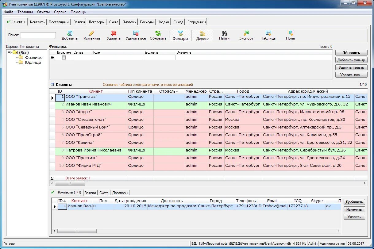
Task: Open the Отчеты menu
Action: [x=43, y=12]
